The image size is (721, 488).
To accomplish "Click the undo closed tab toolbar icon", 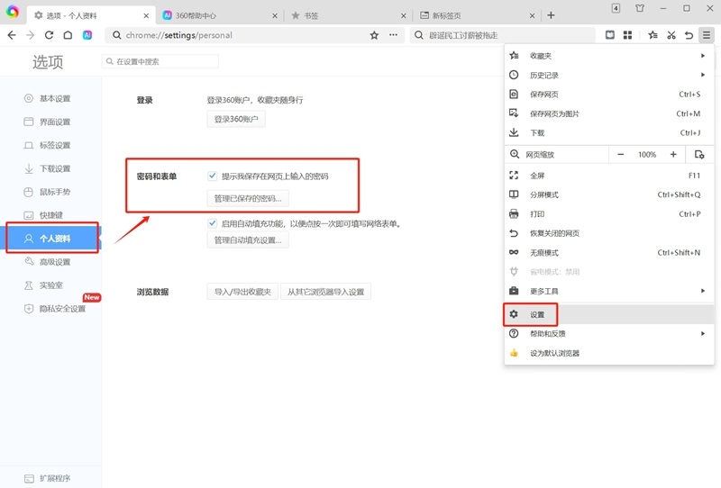I will (689, 35).
